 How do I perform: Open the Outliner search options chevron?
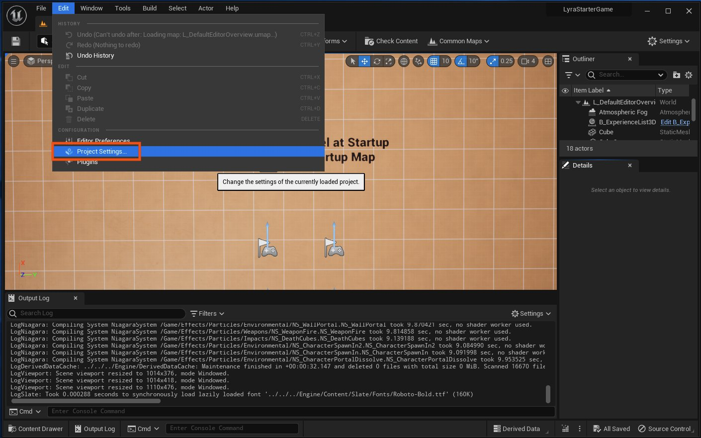(661, 75)
